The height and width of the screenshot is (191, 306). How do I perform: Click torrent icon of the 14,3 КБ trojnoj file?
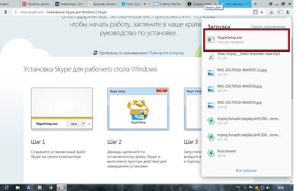211,137
